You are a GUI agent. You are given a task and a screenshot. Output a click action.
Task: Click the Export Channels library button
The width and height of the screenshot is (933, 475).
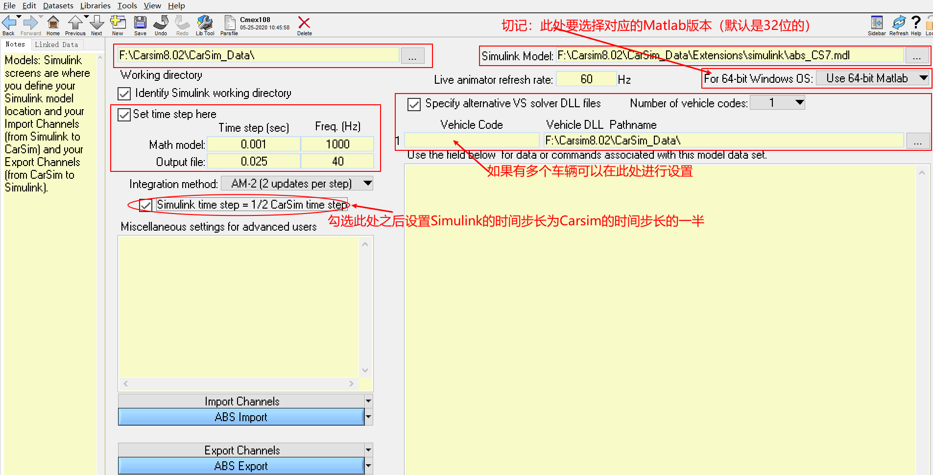pos(242,450)
